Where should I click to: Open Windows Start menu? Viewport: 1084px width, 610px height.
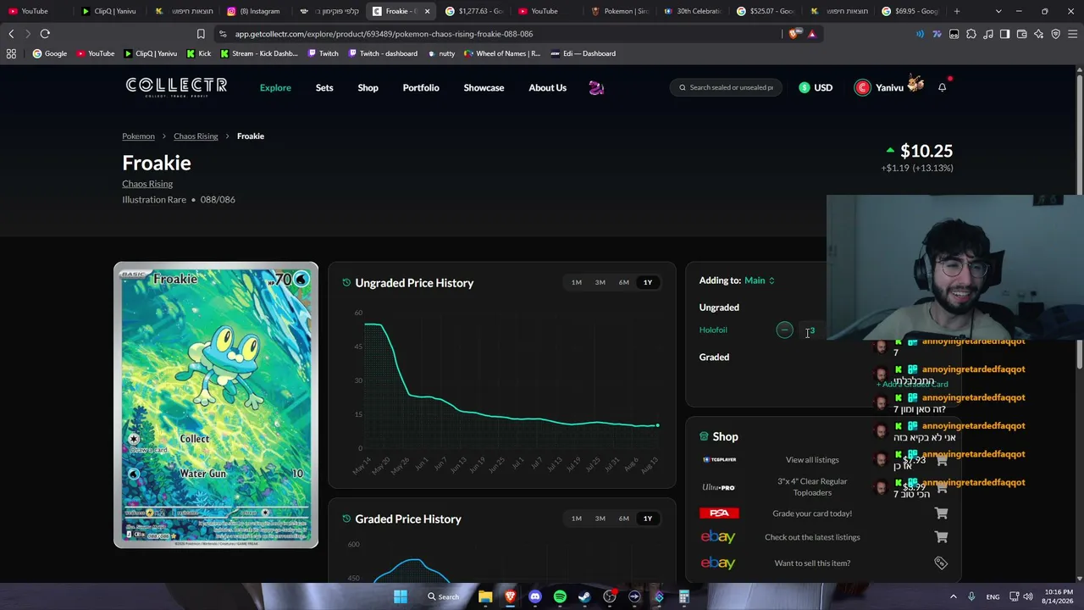[401, 596]
